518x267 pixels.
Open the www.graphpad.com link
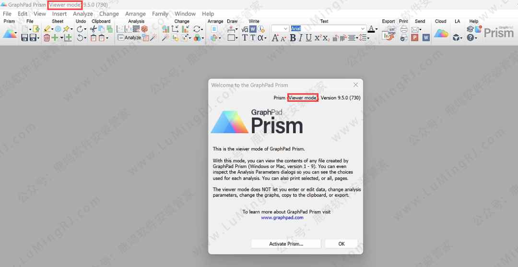point(282,218)
